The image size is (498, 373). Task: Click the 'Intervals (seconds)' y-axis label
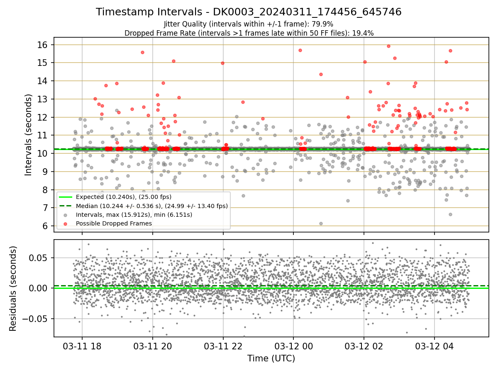[x=28, y=135]
